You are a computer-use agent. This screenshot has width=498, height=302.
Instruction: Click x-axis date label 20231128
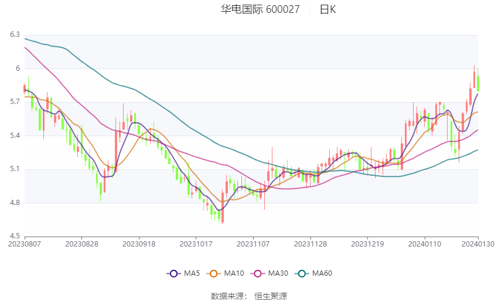click(311, 244)
